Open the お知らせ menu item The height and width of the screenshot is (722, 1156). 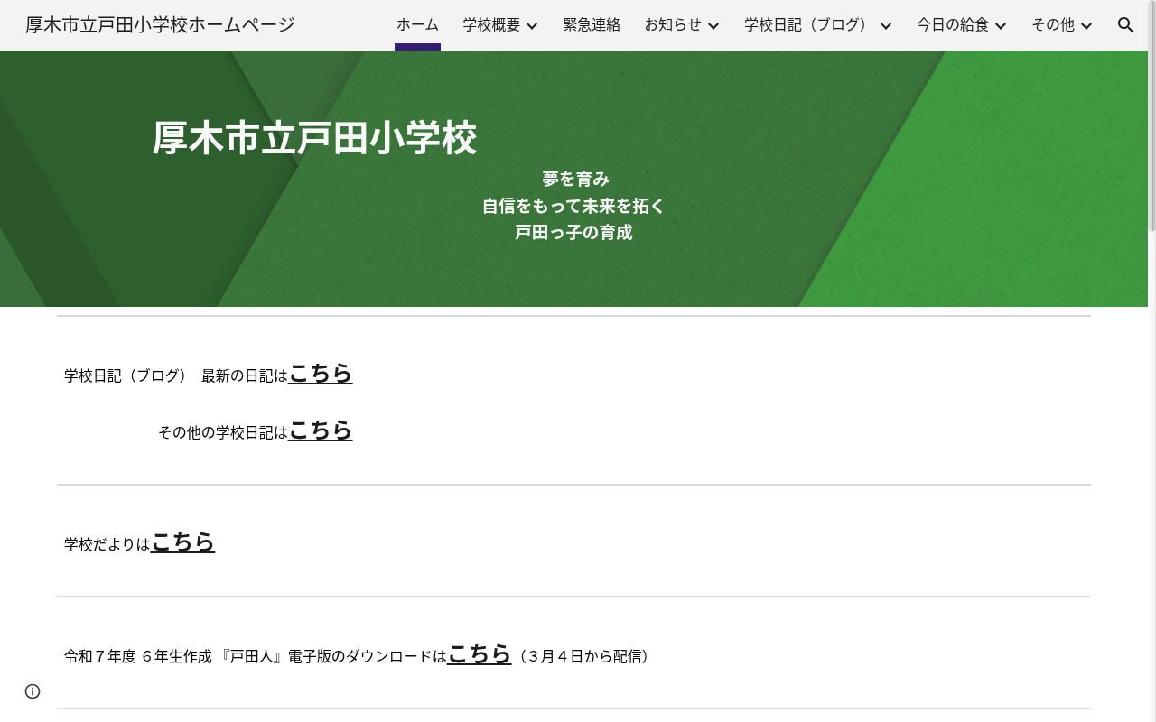point(673,25)
